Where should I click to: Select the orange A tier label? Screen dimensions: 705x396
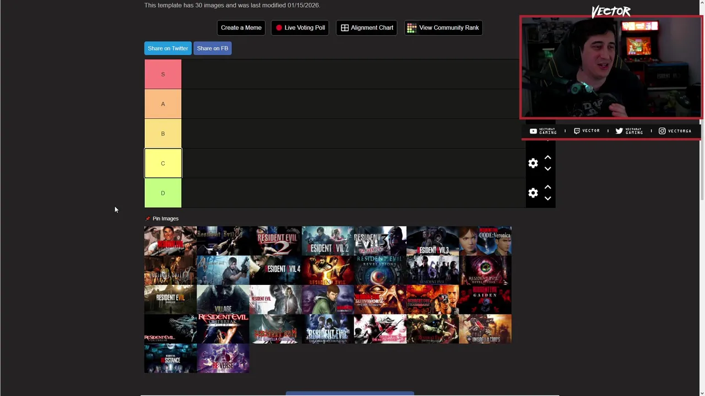click(x=163, y=104)
